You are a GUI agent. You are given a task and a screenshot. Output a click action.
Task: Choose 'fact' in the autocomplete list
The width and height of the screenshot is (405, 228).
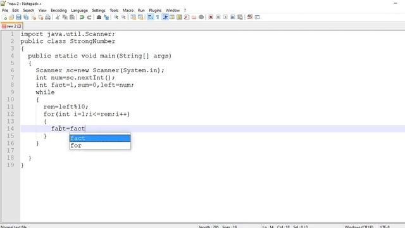coord(100,138)
